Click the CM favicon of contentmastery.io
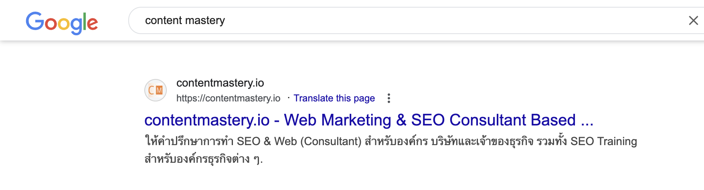 (156, 90)
